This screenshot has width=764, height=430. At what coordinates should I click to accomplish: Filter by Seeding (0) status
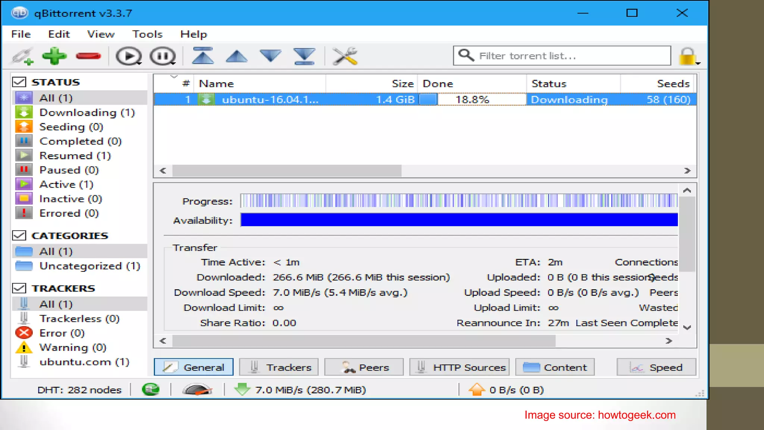click(80, 127)
